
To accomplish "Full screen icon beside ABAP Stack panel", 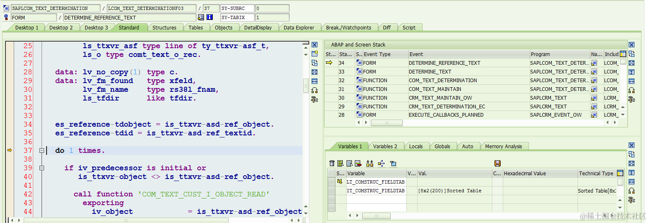I will tap(632, 63).
